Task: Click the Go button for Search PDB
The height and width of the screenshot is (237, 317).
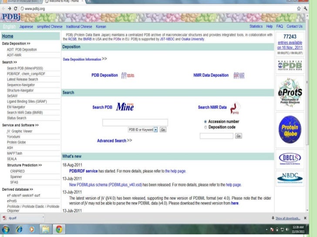Action: pos(163,130)
